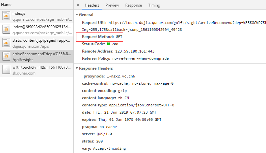266x153 pixels.
Task: Click the content-type header value
Action: 141,105
